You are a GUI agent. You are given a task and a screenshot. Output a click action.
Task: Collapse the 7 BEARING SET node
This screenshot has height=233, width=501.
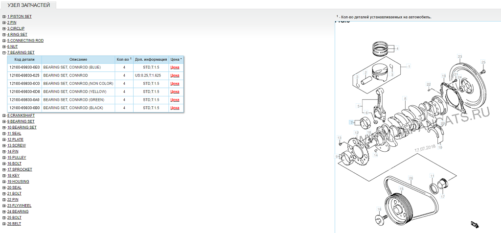coord(4,52)
